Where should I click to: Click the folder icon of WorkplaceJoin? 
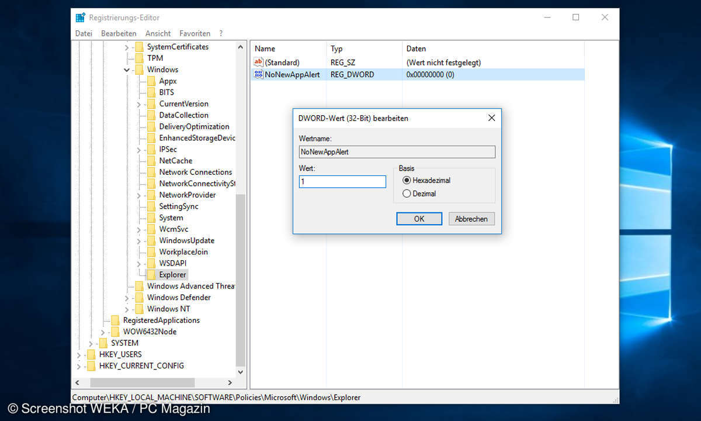point(151,252)
